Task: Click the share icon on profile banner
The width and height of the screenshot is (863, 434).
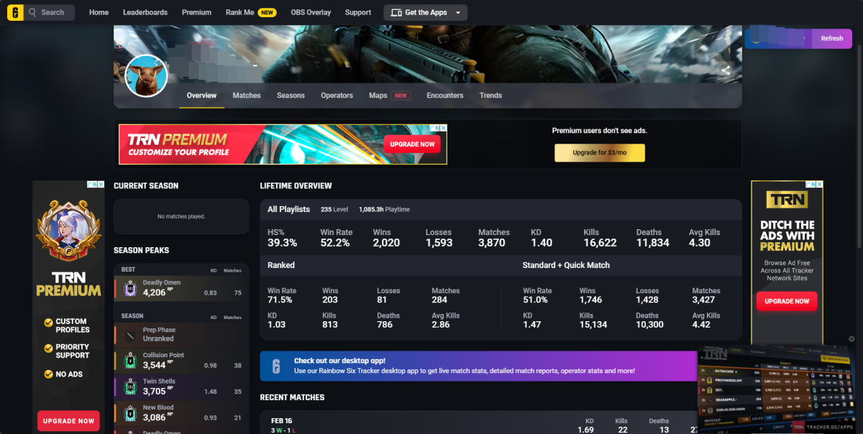Action: (726, 70)
